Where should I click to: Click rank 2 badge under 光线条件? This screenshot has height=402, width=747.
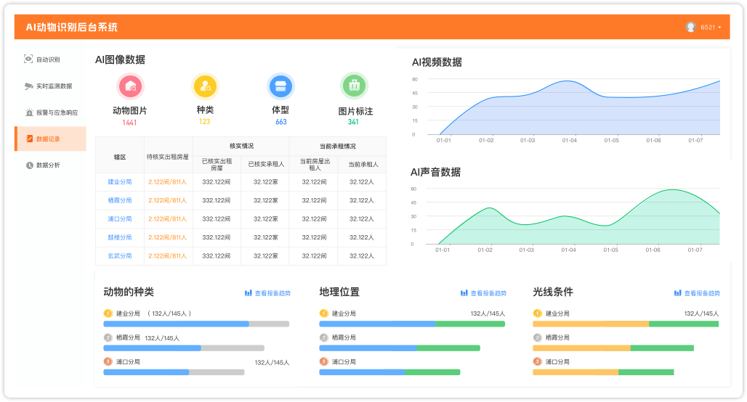(537, 337)
